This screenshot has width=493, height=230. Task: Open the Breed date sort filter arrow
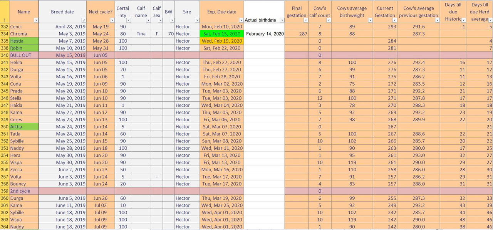coord(84,20)
